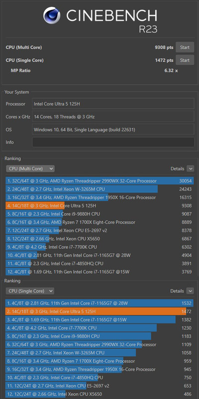The height and width of the screenshot is (399, 199).
Task: Click the Cores x GHz field
Action: (x=113, y=117)
